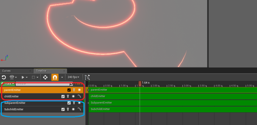Uncheck the SubchildEmitter enabled checkbox
The width and height of the screenshot is (257, 125).
point(63,109)
